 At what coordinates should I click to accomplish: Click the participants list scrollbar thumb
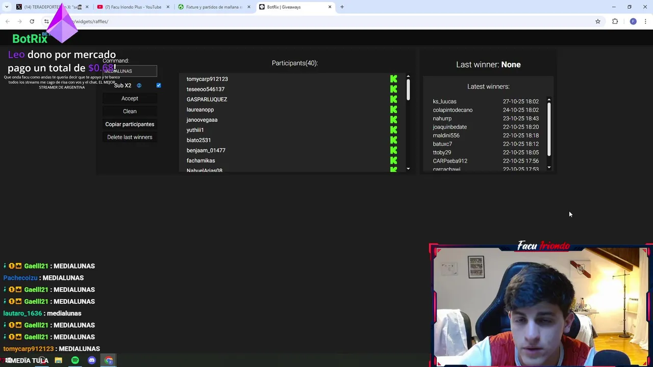(x=408, y=89)
